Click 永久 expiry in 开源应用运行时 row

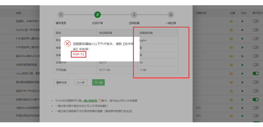198,116
